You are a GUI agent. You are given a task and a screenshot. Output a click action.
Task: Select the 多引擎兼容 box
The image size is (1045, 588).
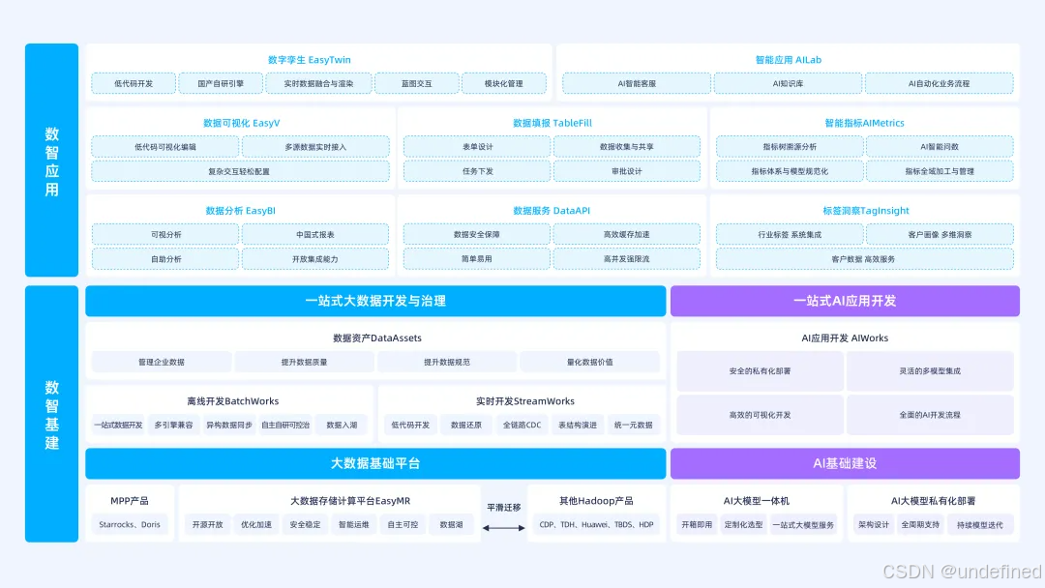point(173,425)
